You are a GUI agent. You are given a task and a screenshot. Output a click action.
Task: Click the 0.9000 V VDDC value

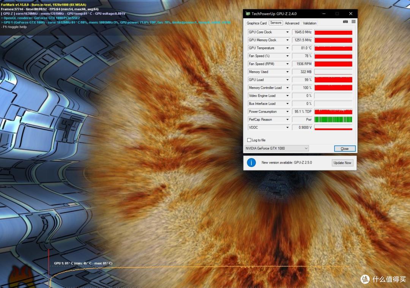[x=302, y=127]
